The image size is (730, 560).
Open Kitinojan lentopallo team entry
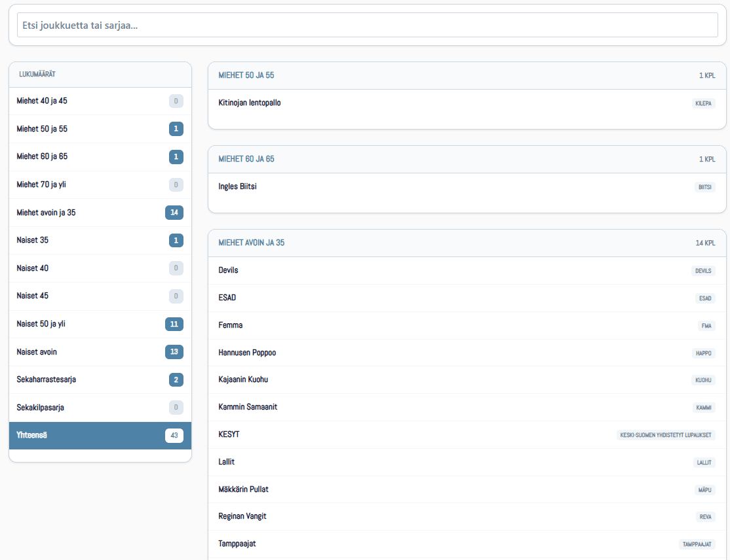[x=250, y=103]
